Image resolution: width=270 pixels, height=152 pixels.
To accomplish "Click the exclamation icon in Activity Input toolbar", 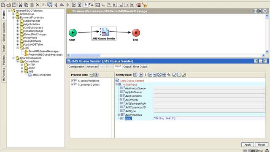I will click(179, 75).
